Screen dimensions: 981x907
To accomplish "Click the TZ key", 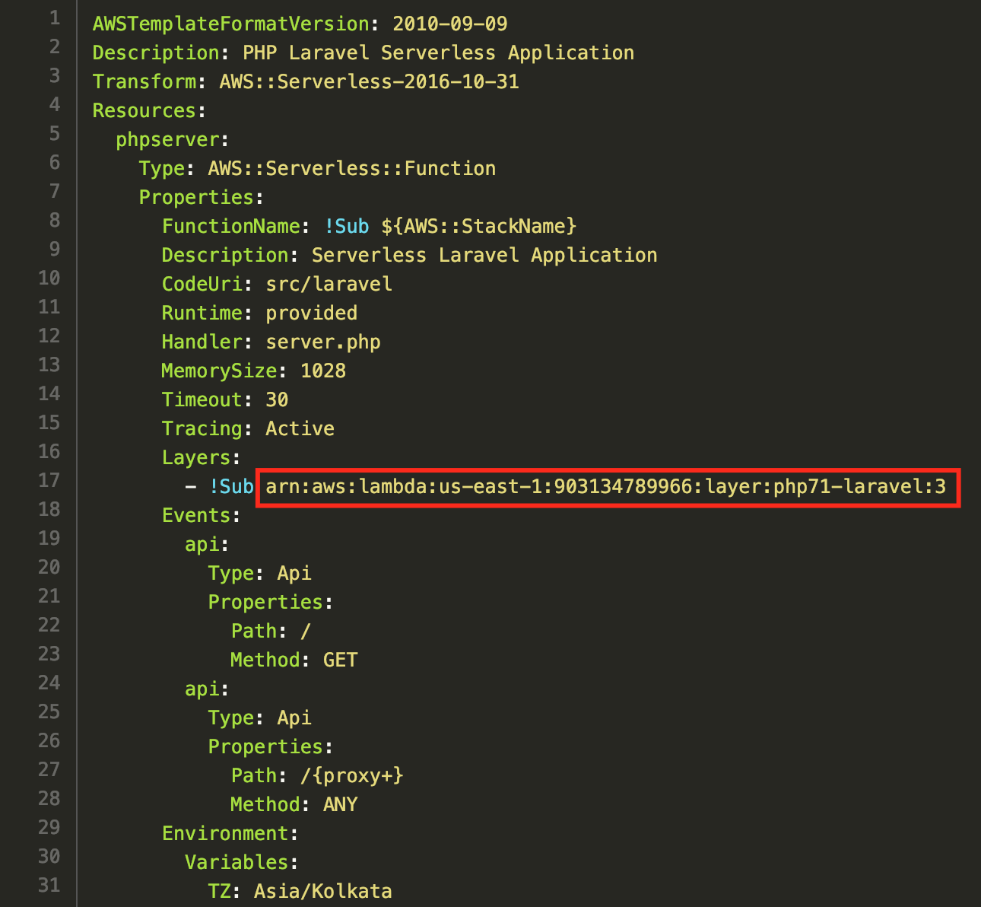I will (x=220, y=891).
